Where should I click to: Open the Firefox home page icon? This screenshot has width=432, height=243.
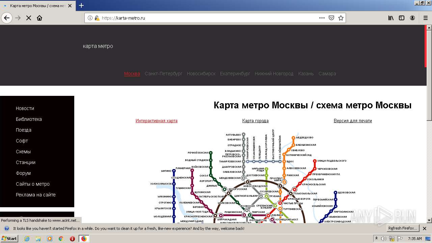tap(39, 18)
